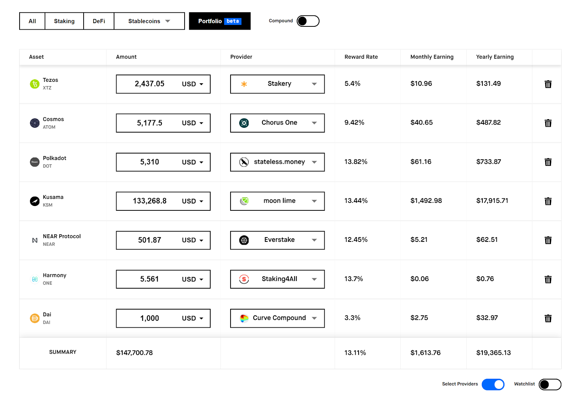
Task: Edit the Polkadot amount 5,310
Action: [x=149, y=162]
